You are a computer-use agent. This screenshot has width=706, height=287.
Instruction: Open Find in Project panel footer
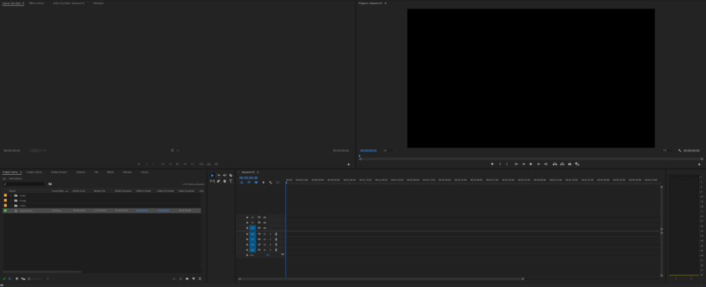[181, 279]
